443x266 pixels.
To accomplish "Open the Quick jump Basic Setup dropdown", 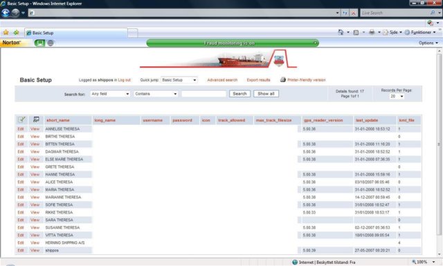I will coord(179,80).
